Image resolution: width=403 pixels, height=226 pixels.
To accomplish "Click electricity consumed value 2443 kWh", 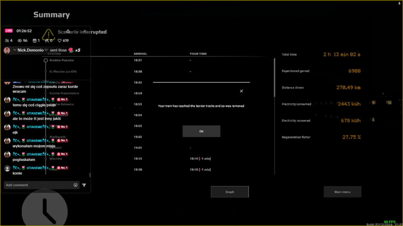I will pos(349,104).
